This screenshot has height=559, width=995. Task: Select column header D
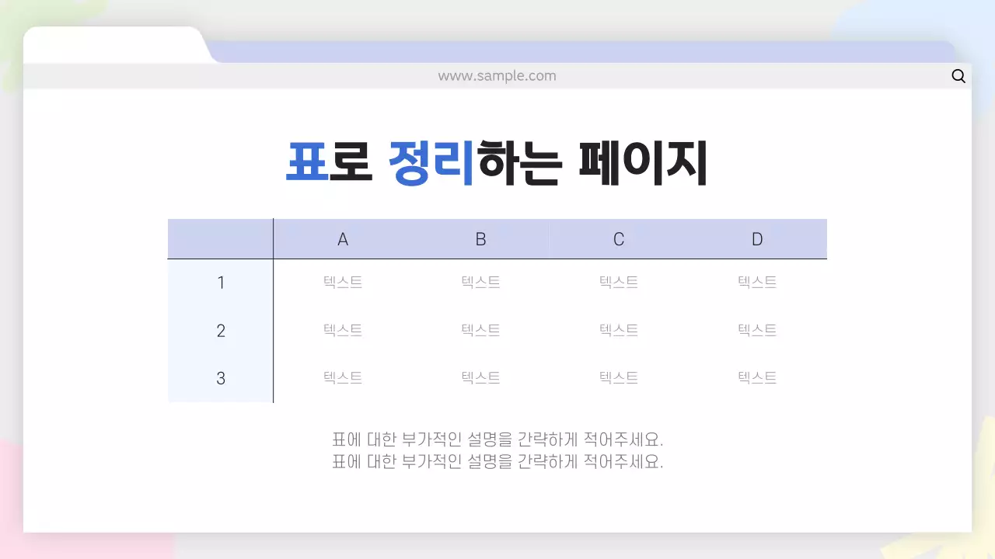757,239
